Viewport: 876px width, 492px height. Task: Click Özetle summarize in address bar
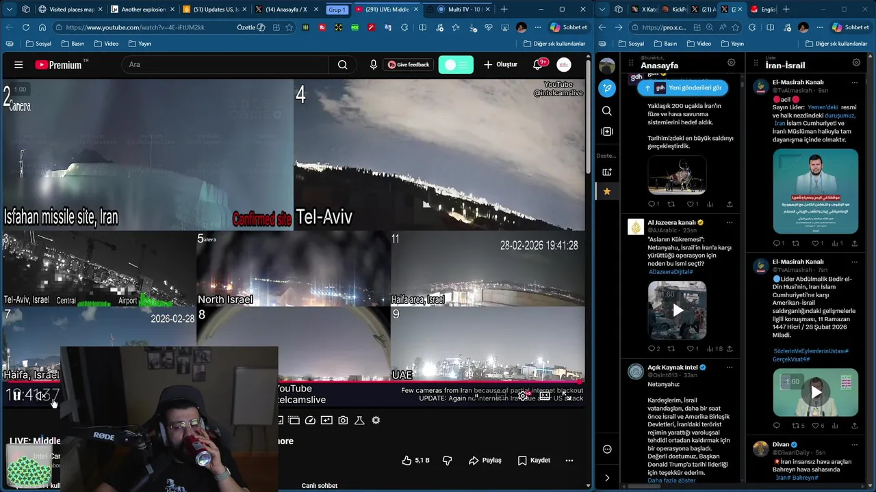click(x=250, y=27)
